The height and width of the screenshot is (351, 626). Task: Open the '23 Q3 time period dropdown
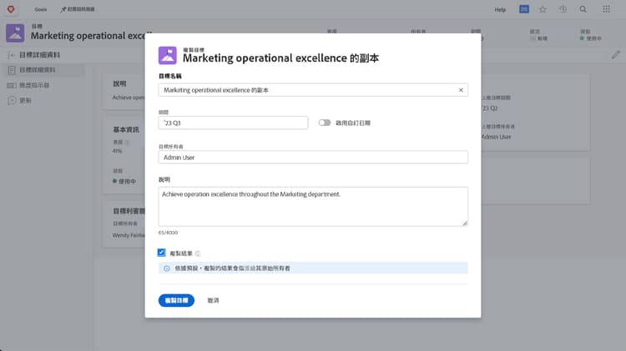pyautogui.click(x=233, y=123)
